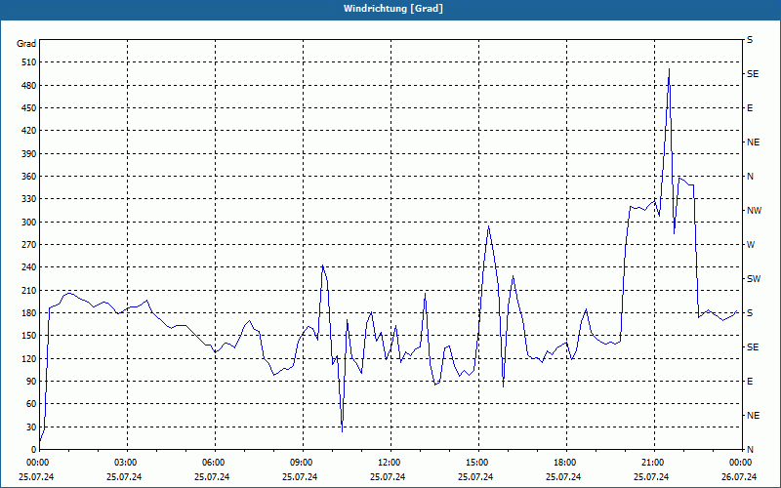Click 'E' compass label at the 450 gridline
Screen dimensions: 781x488
750,108
